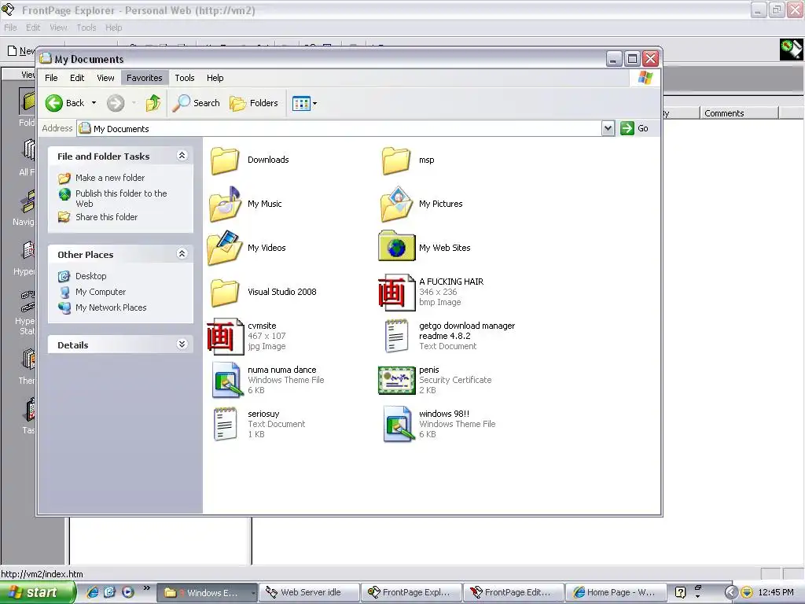Collapse the File and Folder Tasks panel
The width and height of the screenshot is (805, 604).
point(182,155)
